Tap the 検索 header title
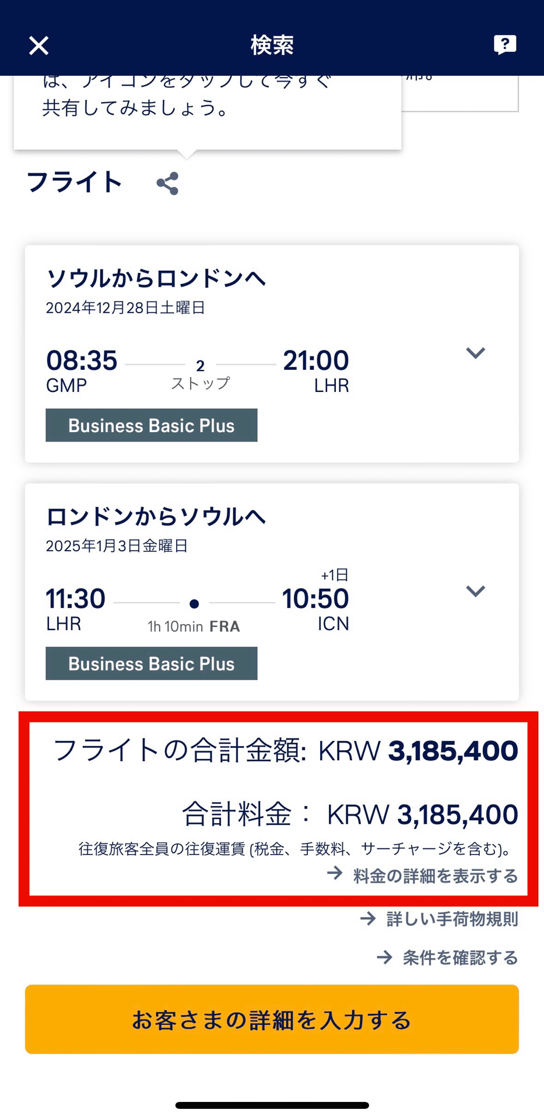Viewport: 544px width, 1120px height. pyautogui.click(x=272, y=45)
